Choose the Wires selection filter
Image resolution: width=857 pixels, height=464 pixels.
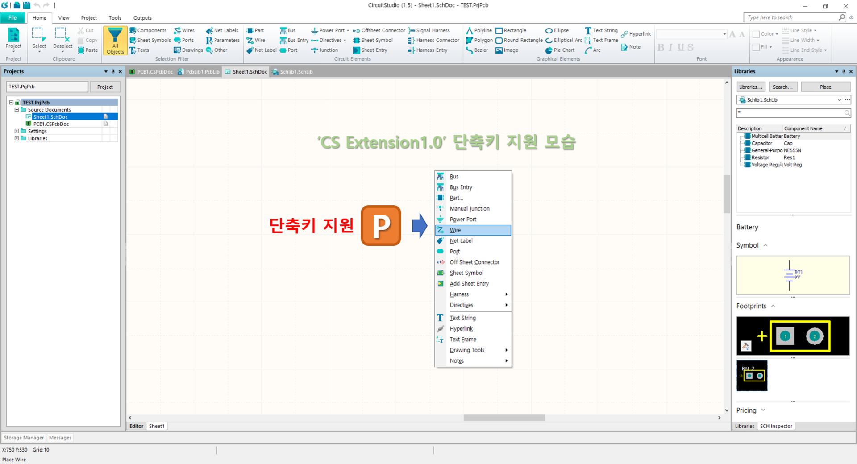(184, 30)
